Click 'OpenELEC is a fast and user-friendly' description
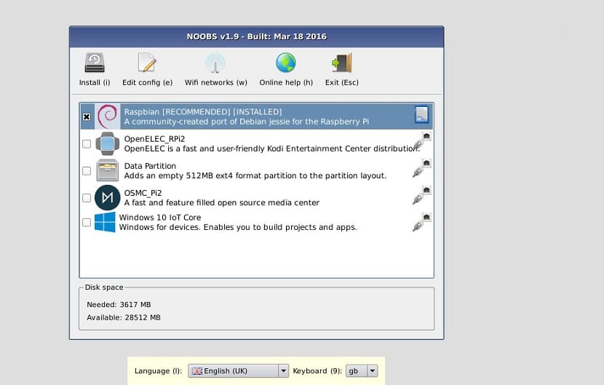Viewport: 604px width, 385px height. 272,148
